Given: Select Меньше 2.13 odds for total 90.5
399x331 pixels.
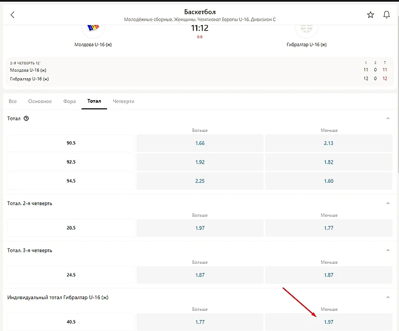Looking at the screenshot, I should tap(328, 143).
